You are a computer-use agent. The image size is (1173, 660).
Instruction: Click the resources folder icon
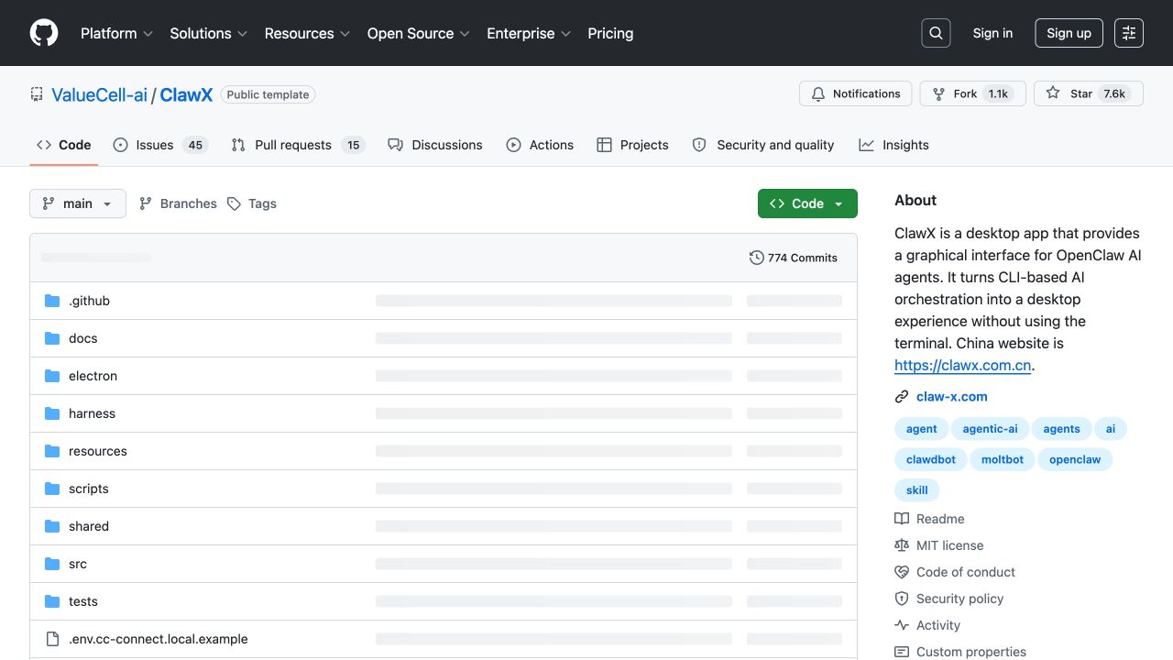tap(52, 451)
